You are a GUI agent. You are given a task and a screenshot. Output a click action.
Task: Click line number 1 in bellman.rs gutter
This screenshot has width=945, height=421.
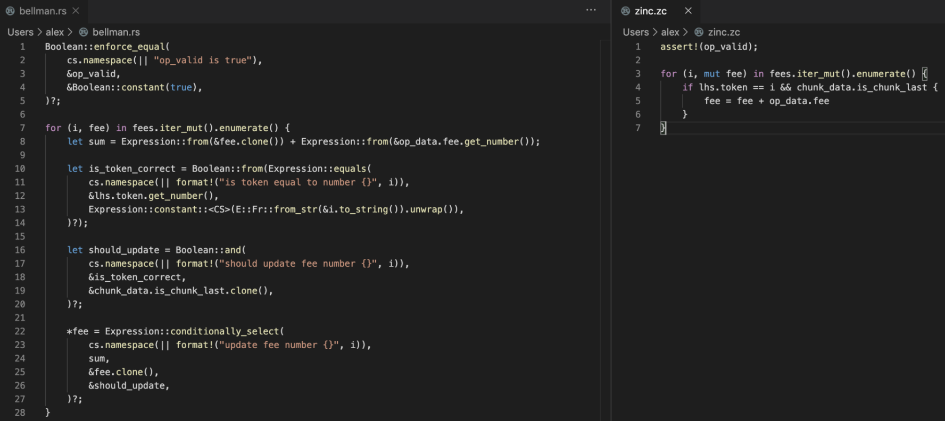22,47
